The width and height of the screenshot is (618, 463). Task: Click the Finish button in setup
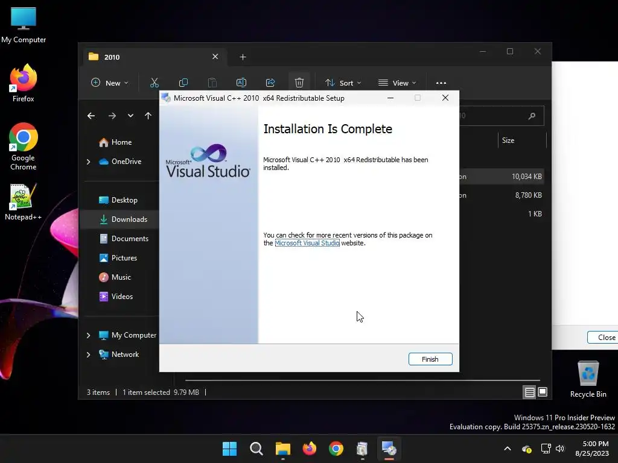coord(430,359)
